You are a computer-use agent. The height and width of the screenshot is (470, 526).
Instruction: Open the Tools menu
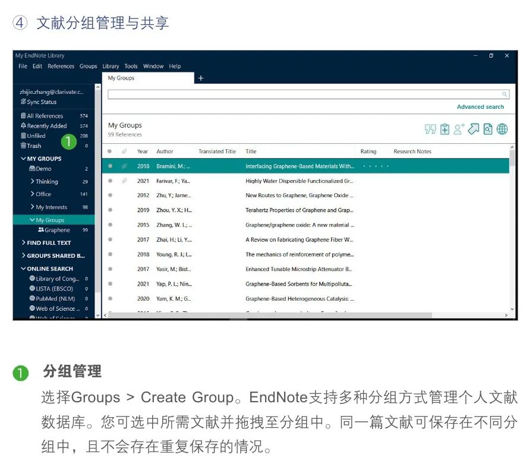131,66
